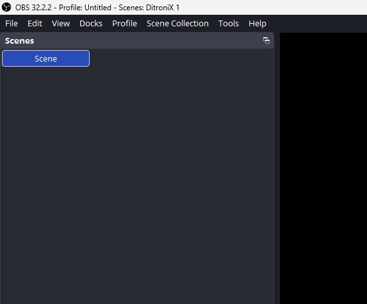Open the Scene Collection menu
The height and width of the screenshot is (304, 367).
point(177,24)
